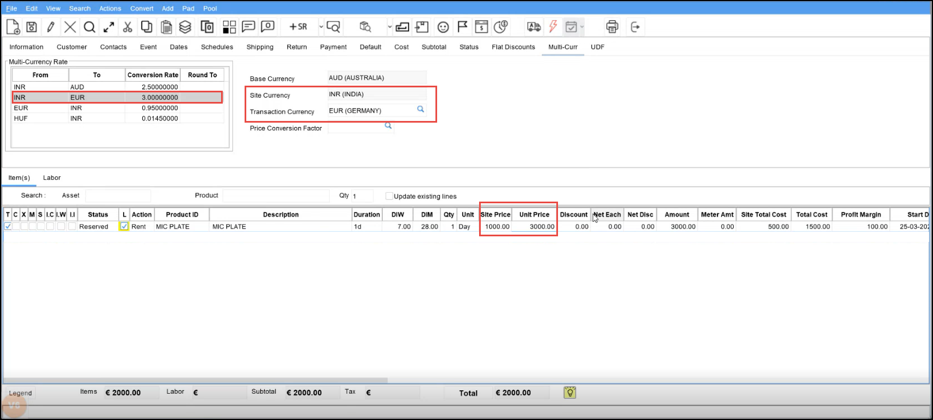Toggle the yellow L checkbox on MIC PLATE row
Screen dimensions: 933x420
click(124, 227)
